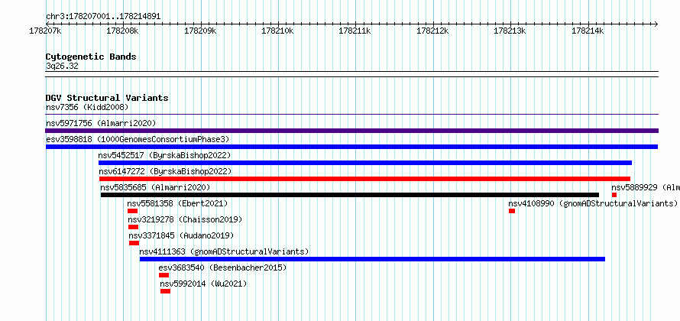The width and height of the screenshot is (680, 321).
Task: Select the thin nsv7356 variant line
Action: [x=352, y=115]
